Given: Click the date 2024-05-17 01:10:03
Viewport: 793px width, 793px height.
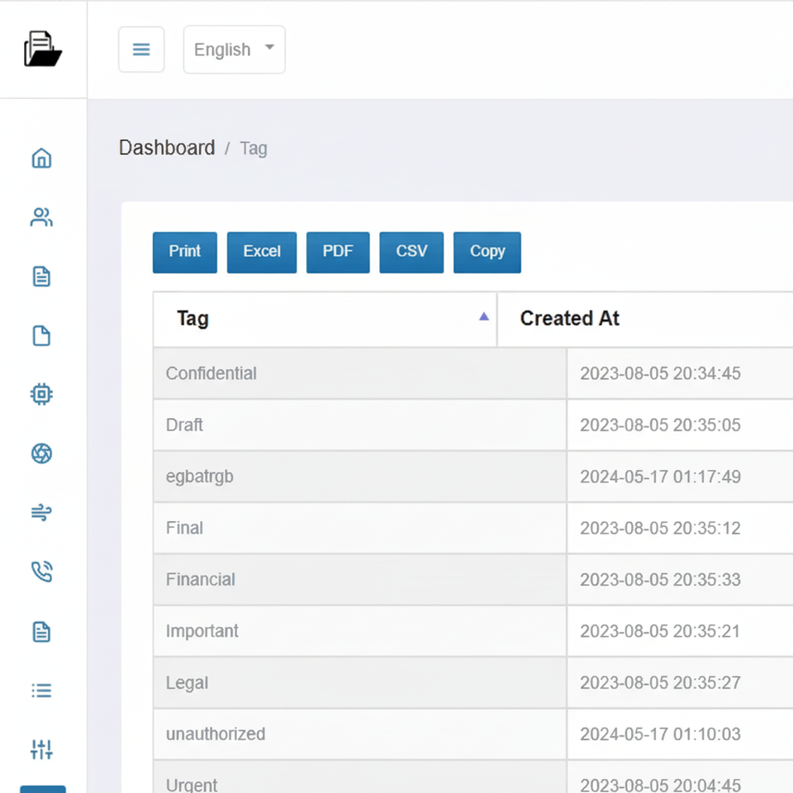Looking at the screenshot, I should pyautogui.click(x=660, y=734).
